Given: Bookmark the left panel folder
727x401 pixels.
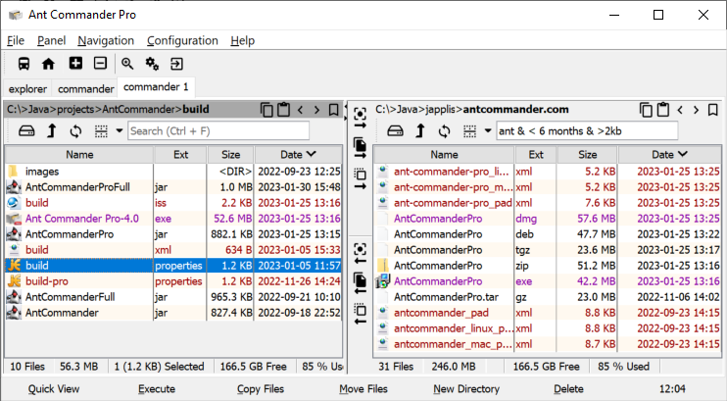Looking at the screenshot, I should tap(333, 110).
